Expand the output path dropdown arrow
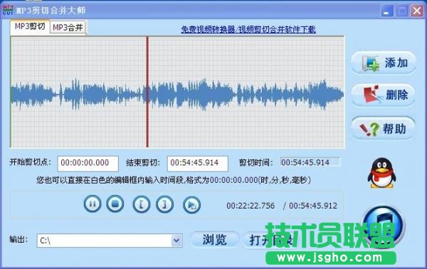The image size is (427, 269). point(176,241)
